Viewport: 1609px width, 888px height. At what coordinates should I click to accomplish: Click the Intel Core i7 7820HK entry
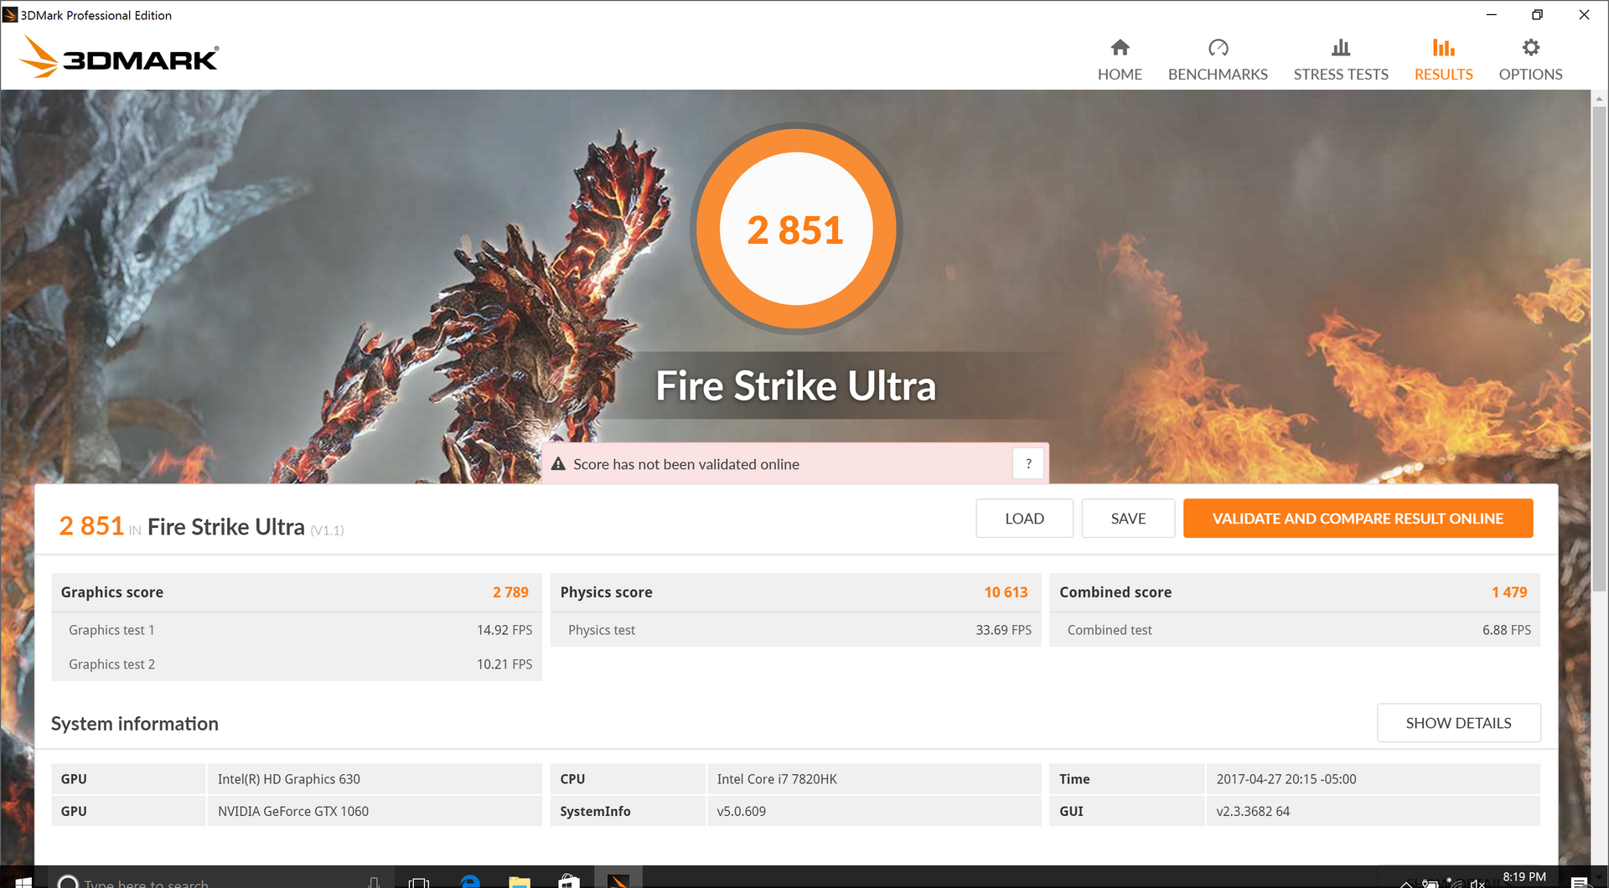tap(777, 779)
